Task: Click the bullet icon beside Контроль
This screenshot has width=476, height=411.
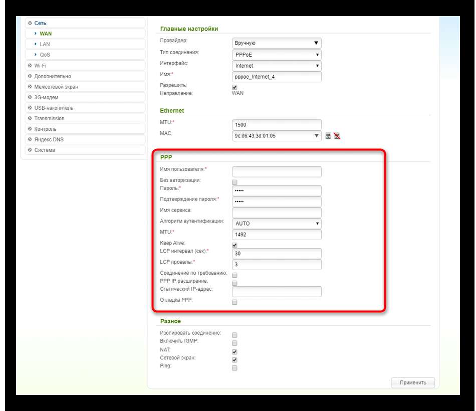Action: coord(30,129)
